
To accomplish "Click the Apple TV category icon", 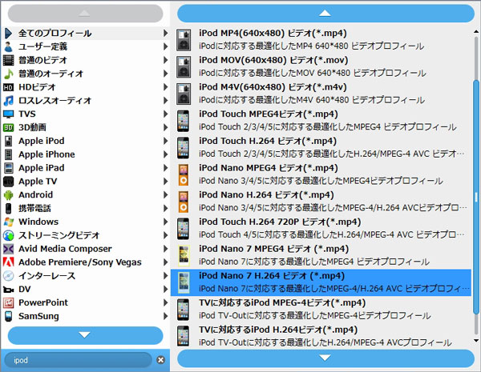I will point(8,182).
